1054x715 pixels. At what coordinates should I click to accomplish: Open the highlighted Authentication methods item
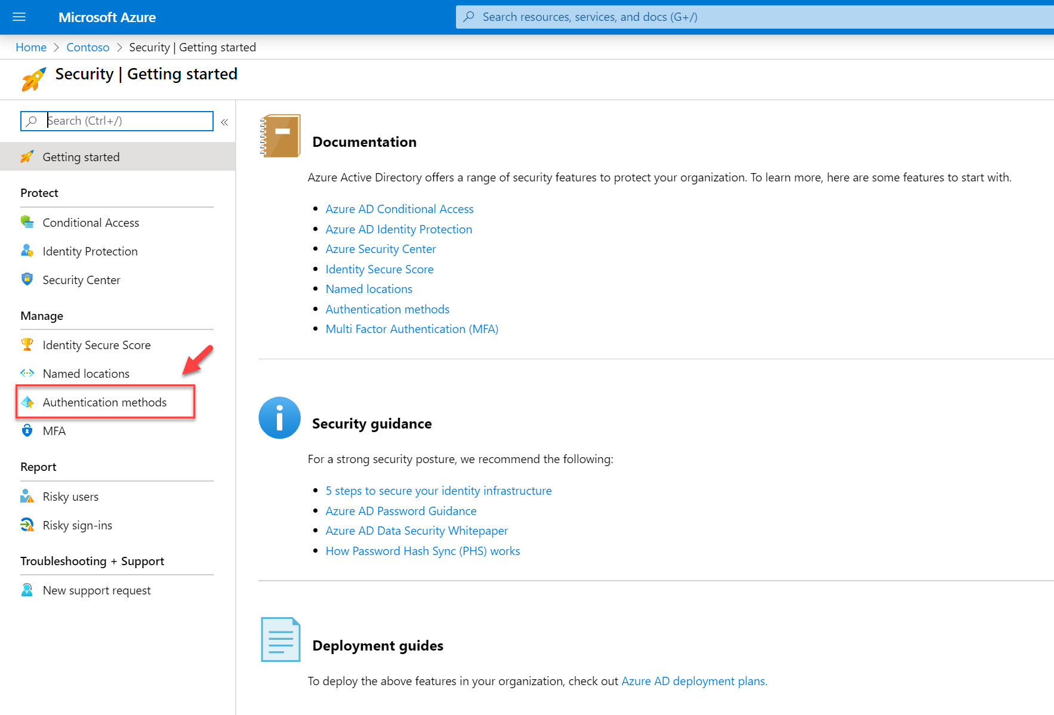click(104, 402)
